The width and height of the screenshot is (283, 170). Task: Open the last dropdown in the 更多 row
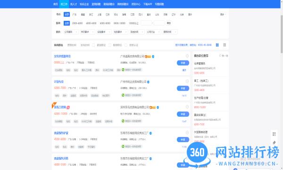pos(170,32)
